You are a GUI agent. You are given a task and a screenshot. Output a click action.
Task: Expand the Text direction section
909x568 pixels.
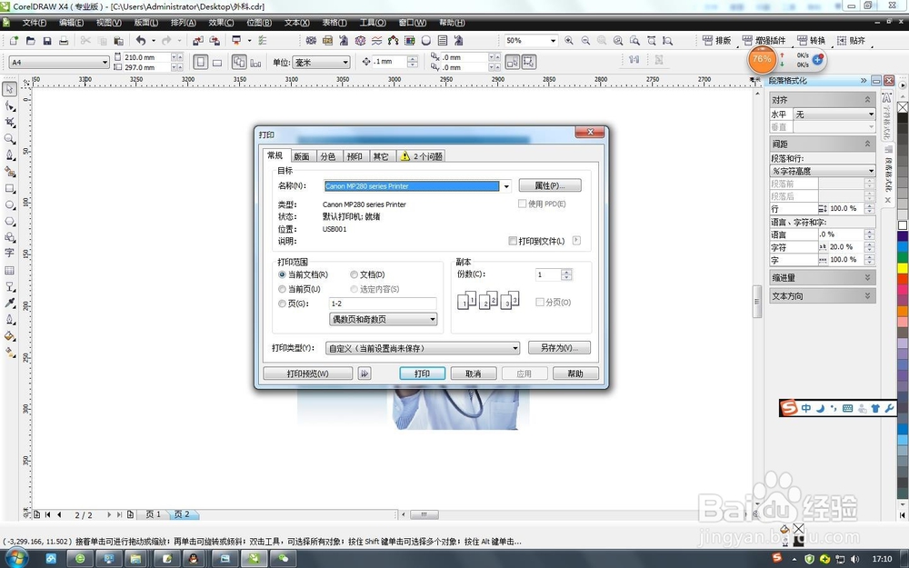click(x=822, y=296)
